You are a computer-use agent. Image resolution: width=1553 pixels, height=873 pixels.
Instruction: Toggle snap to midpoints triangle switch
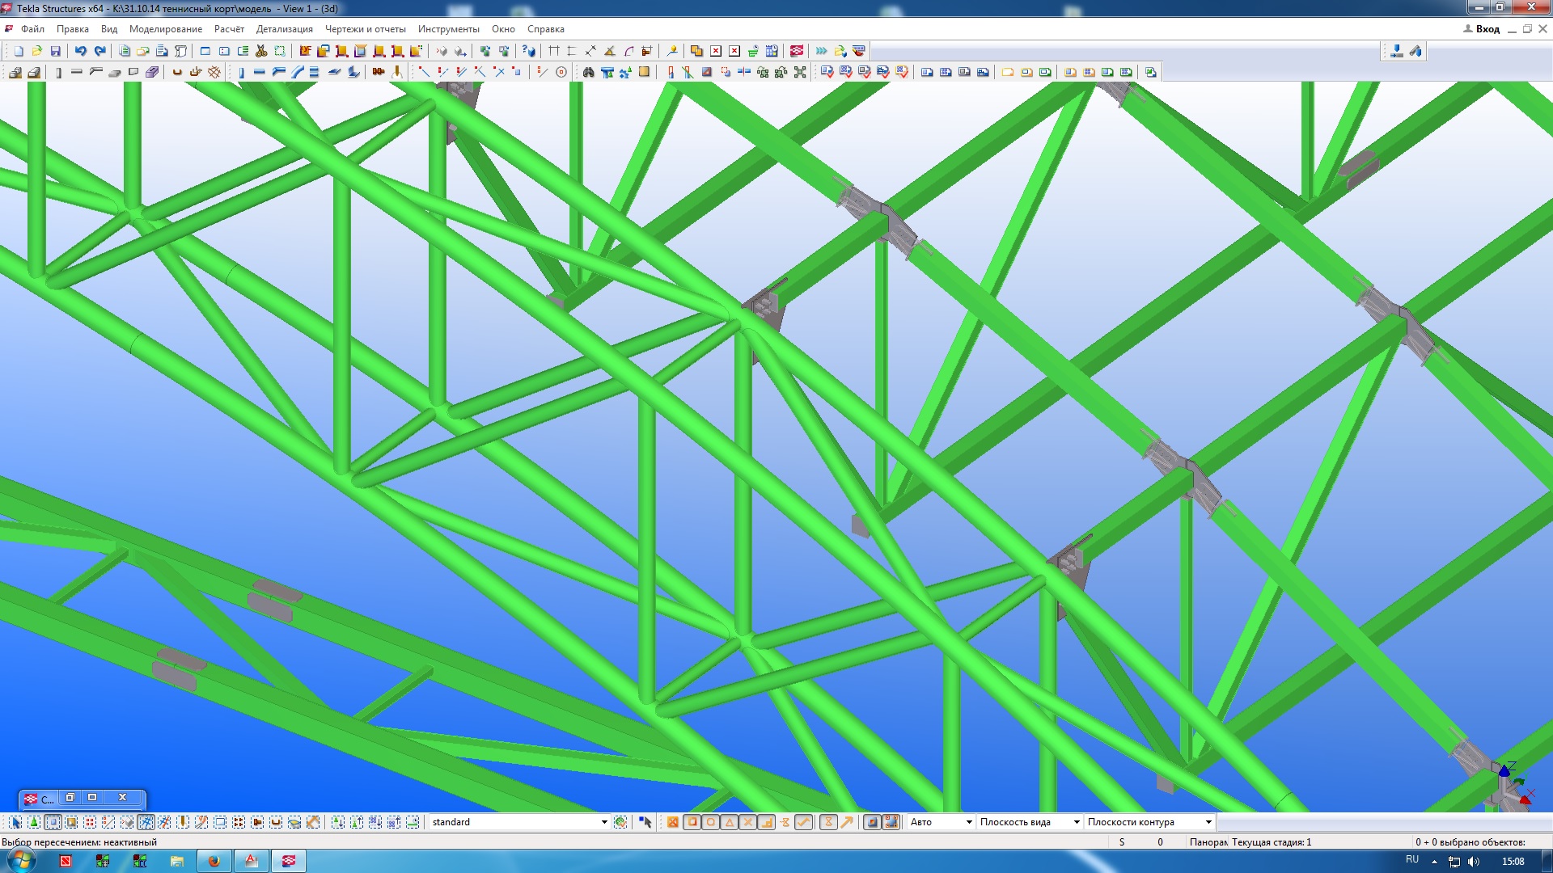[x=730, y=822]
